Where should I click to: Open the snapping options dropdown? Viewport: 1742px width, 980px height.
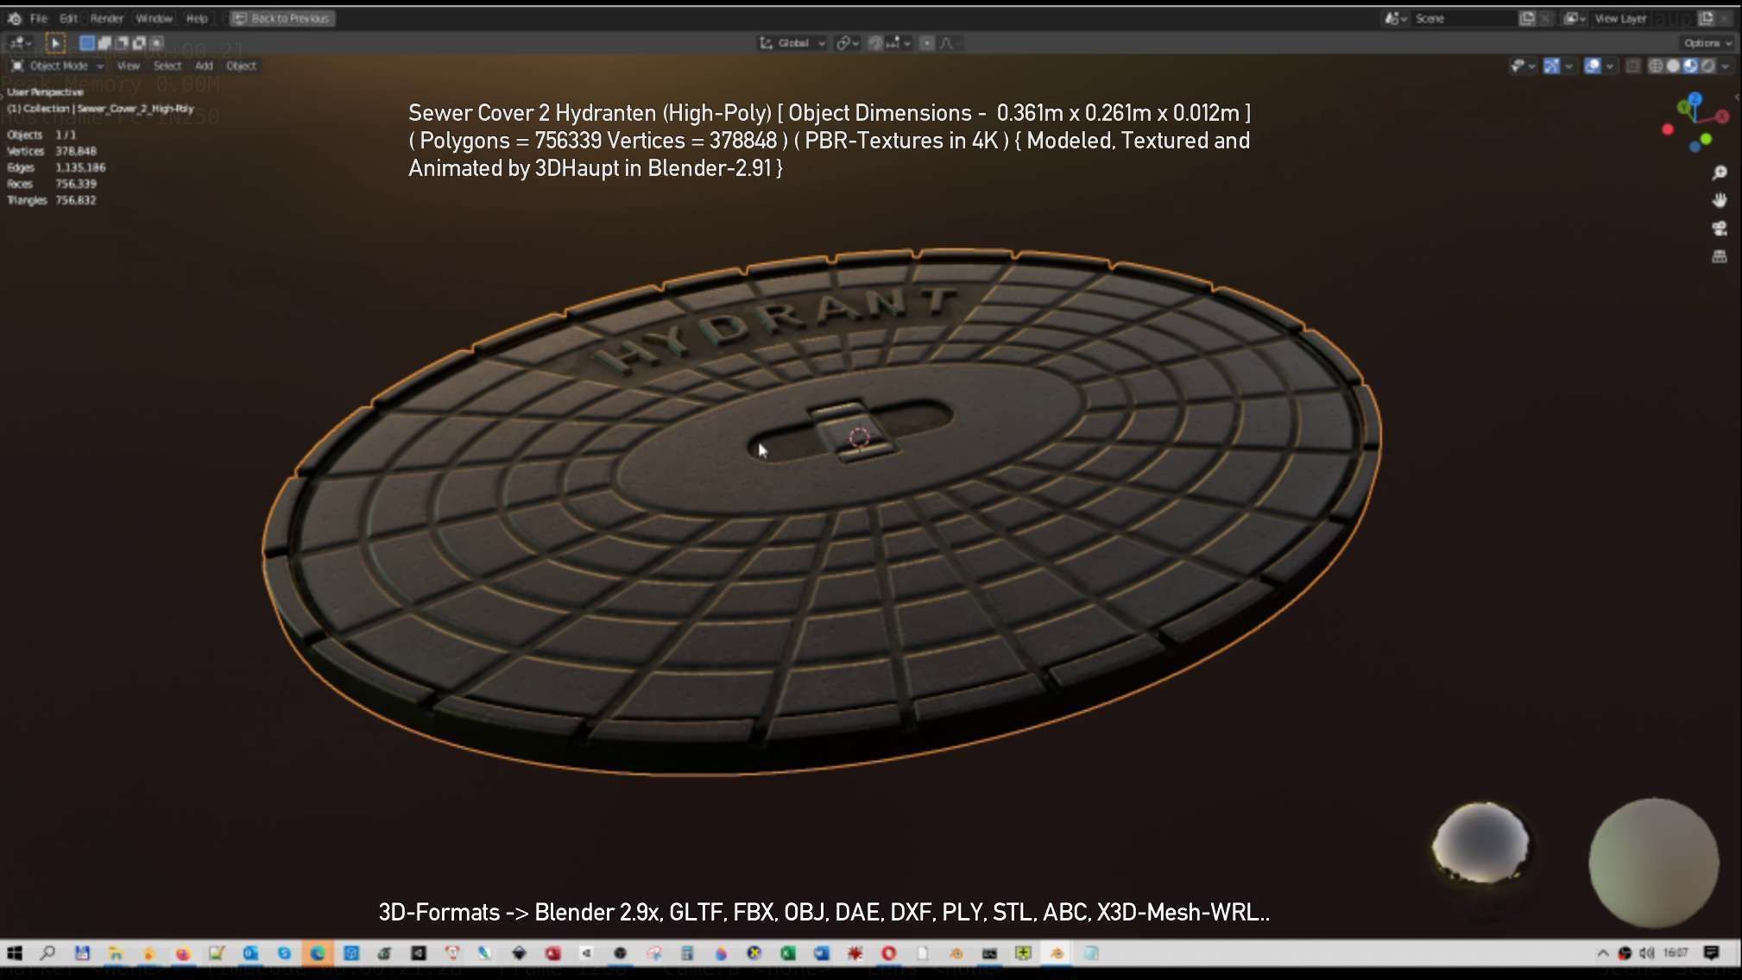click(899, 43)
